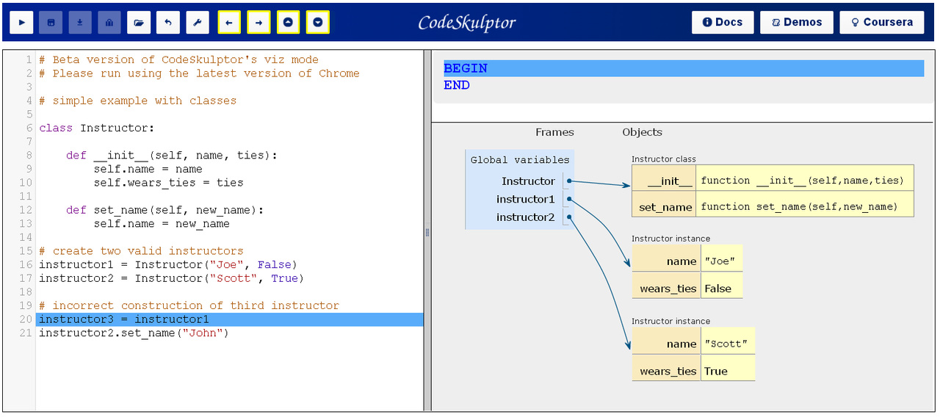
Task: Step forward with the right arrow button
Action: click(258, 23)
